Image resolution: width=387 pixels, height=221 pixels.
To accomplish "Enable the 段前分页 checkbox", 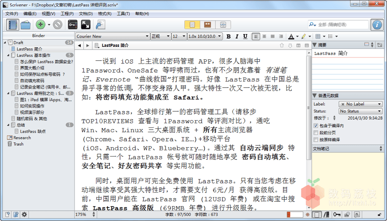I will [x=316, y=133].
